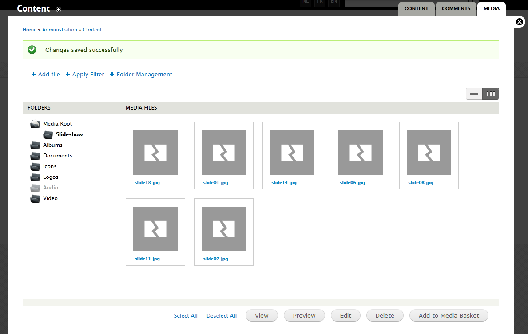Click the plus icon next to Content title
This screenshot has height=334, width=528.
pos(59,9)
